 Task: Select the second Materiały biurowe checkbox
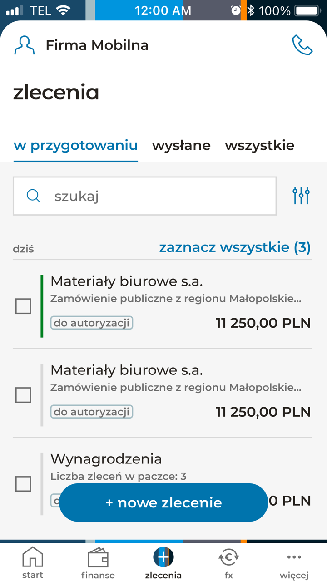(23, 395)
